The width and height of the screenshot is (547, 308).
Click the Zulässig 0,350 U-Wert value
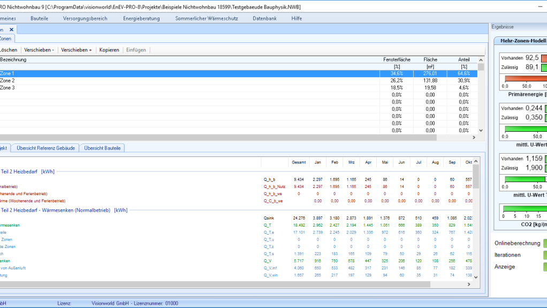[534, 118]
